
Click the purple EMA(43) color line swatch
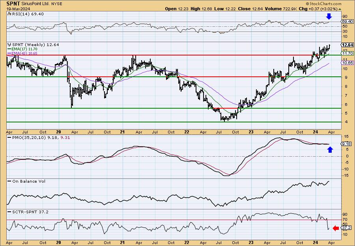[x=9, y=53]
